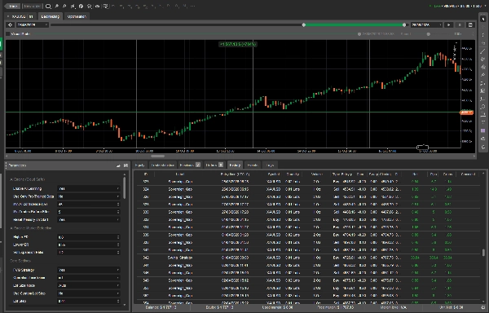Open the backtest end date dropdown
The width and height of the screenshot is (489, 313).
tap(426, 25)
